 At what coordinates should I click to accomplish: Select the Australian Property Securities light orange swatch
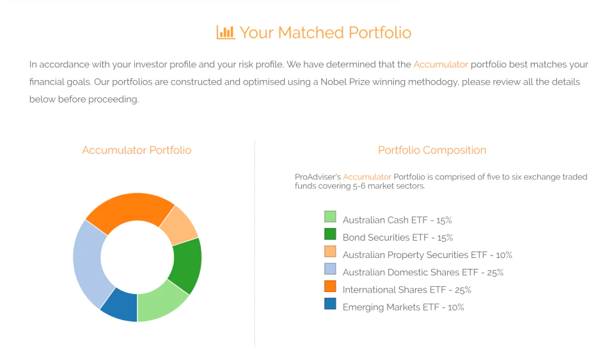coord(330,252)
